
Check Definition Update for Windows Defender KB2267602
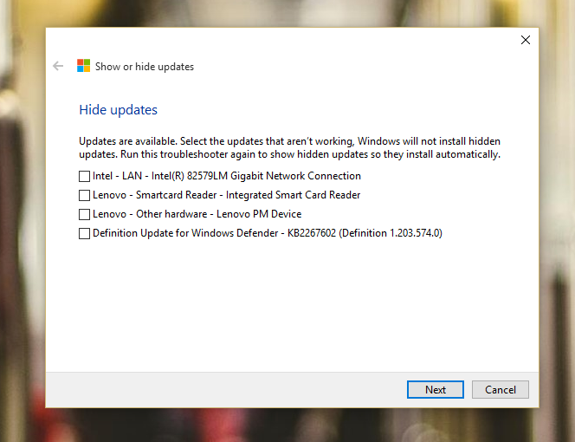[84, 233]
